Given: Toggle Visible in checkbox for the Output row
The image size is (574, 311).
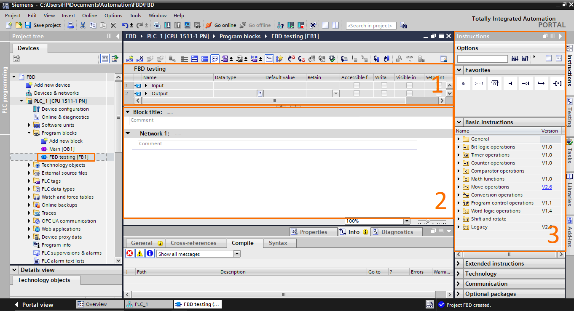Looking at the screenshot, I should 409,93.
